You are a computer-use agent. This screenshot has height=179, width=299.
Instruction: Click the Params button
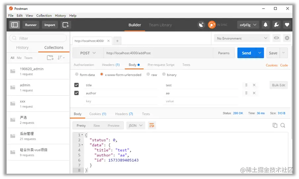(224, 53)
